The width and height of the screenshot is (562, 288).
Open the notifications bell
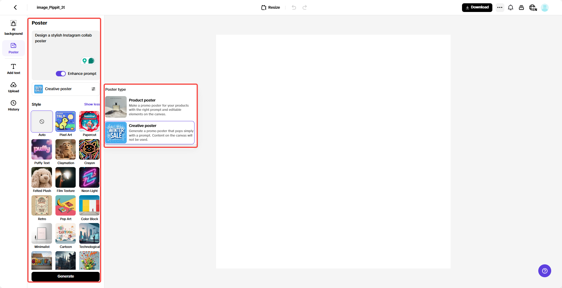click(511, 7)
